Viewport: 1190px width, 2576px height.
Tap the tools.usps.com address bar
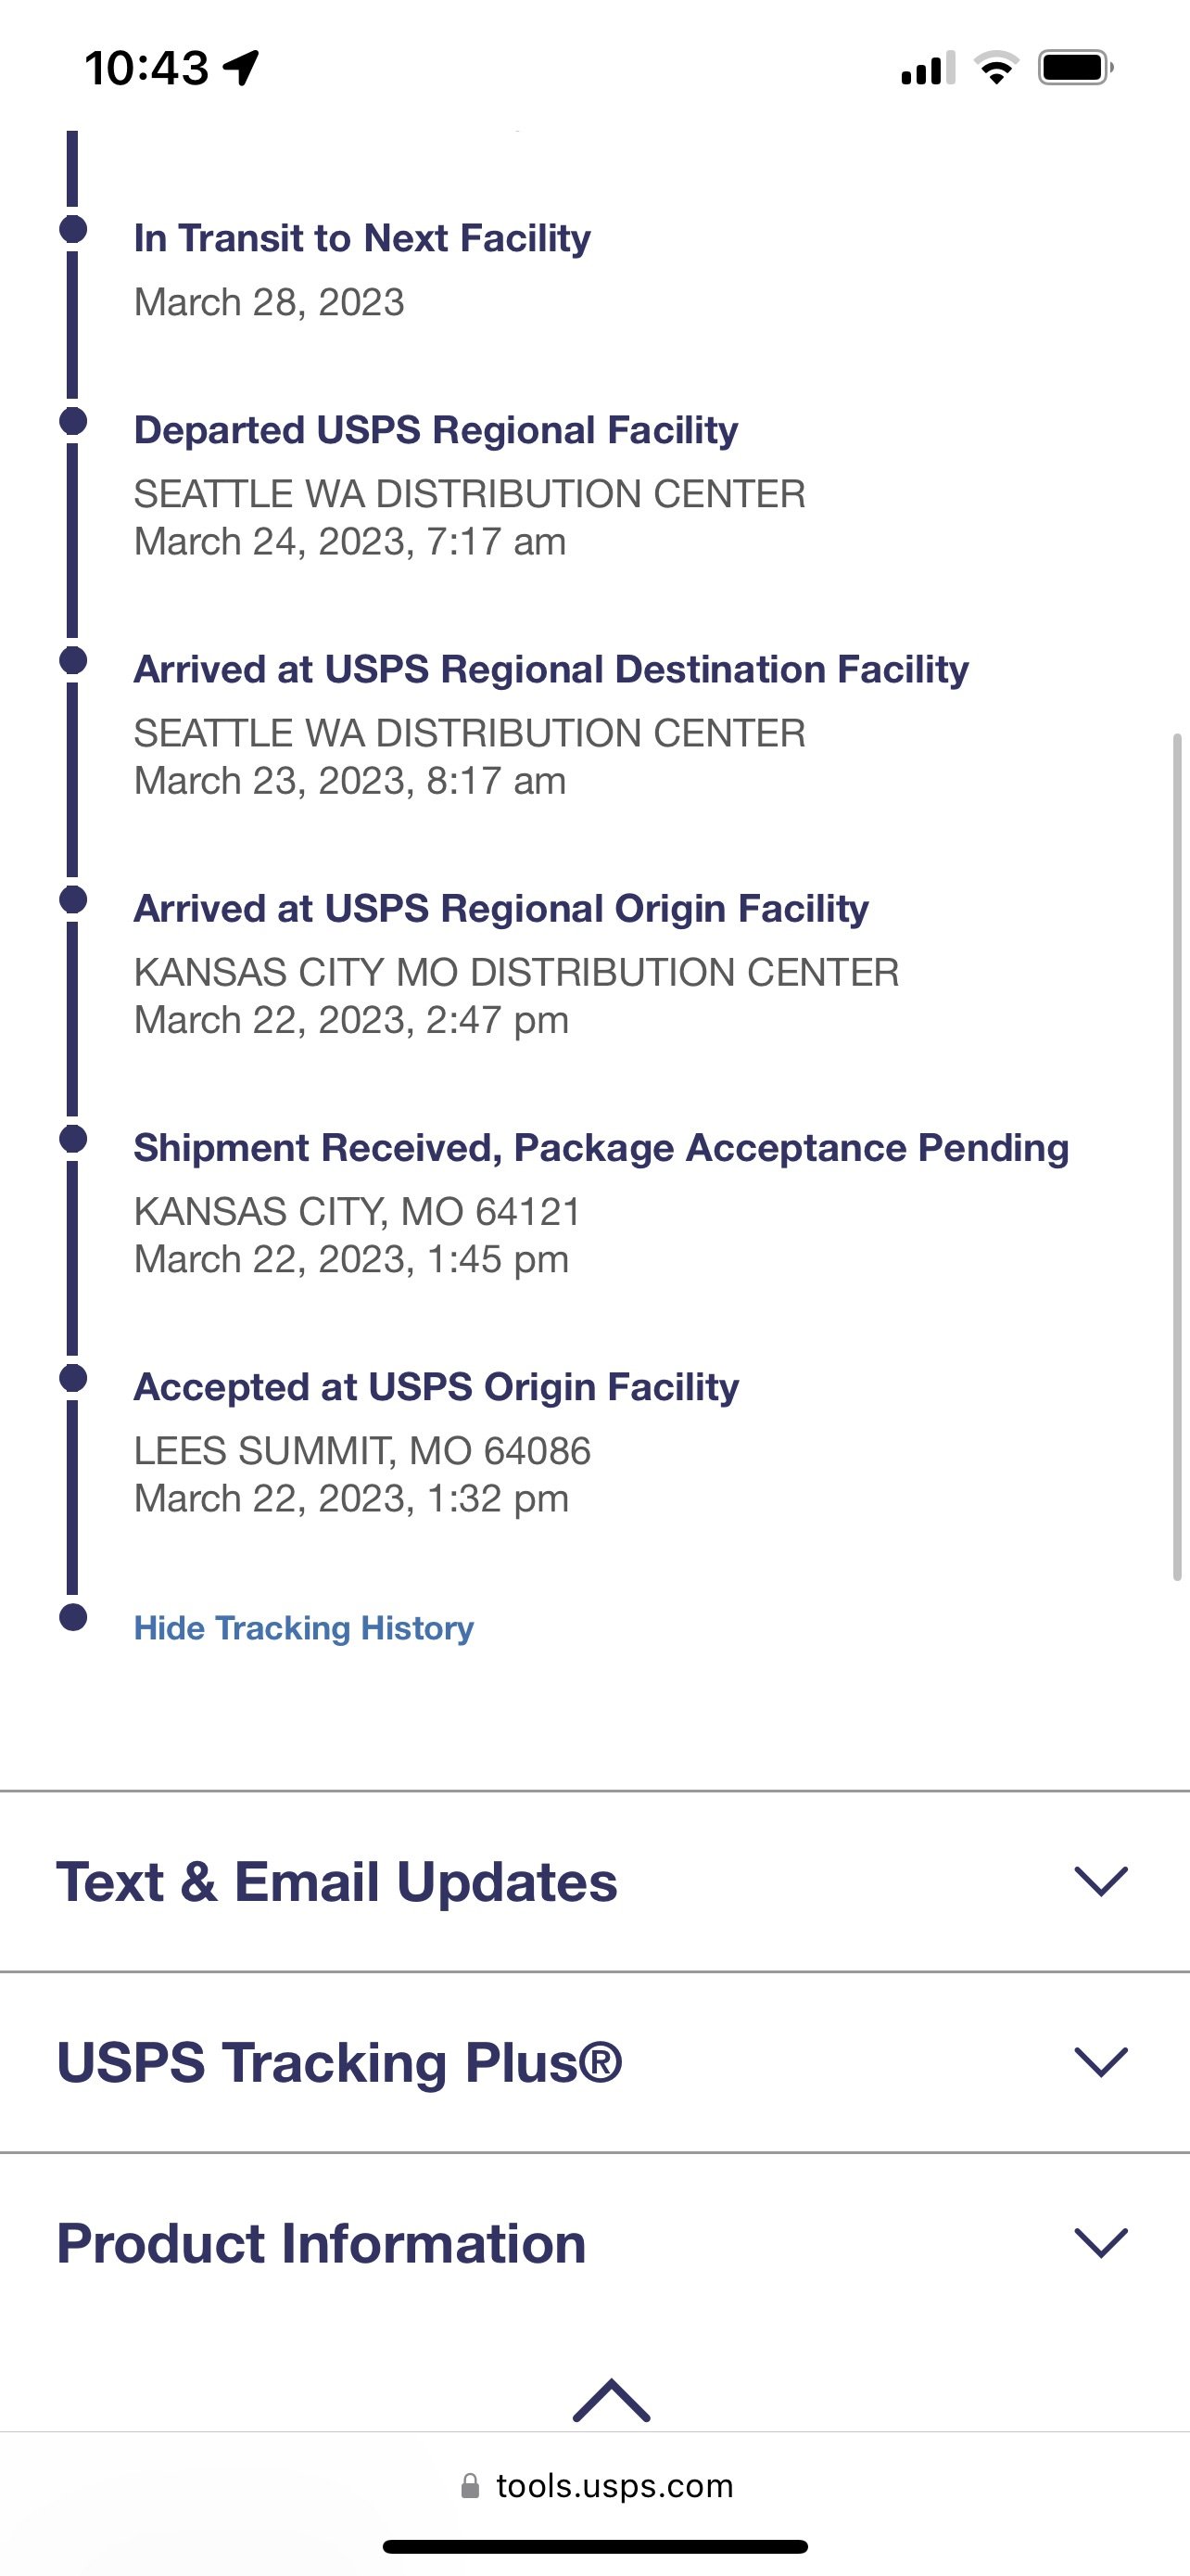pos(614,2486)
